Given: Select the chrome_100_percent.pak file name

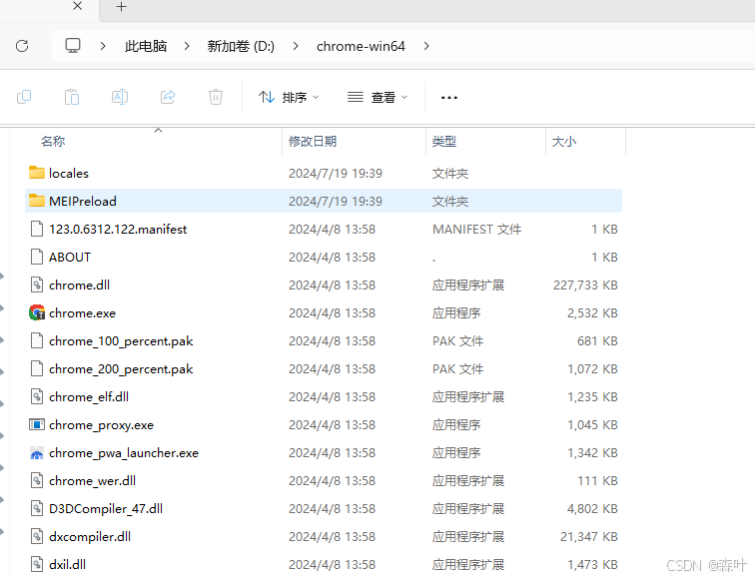Looking at the screenshot, I should click(x=121, y=341).
